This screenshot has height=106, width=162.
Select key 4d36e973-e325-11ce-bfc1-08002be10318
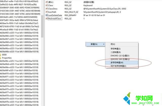19,83
